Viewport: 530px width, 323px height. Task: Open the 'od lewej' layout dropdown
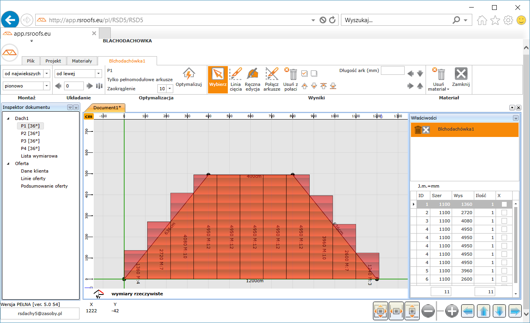click(98, 74)
